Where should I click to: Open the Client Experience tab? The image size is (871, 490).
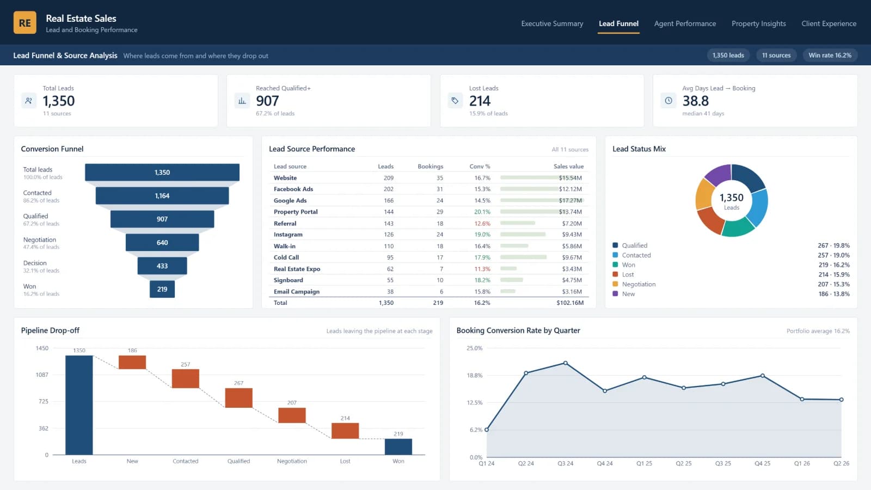829,23
